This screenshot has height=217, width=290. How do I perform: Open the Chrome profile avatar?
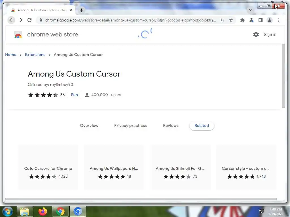tap(270, 20)
